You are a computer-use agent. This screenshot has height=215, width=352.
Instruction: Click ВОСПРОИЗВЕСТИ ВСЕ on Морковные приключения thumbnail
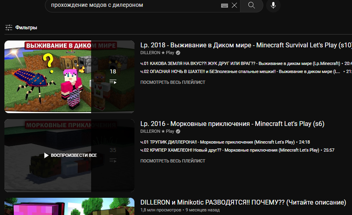click(70, 155)
